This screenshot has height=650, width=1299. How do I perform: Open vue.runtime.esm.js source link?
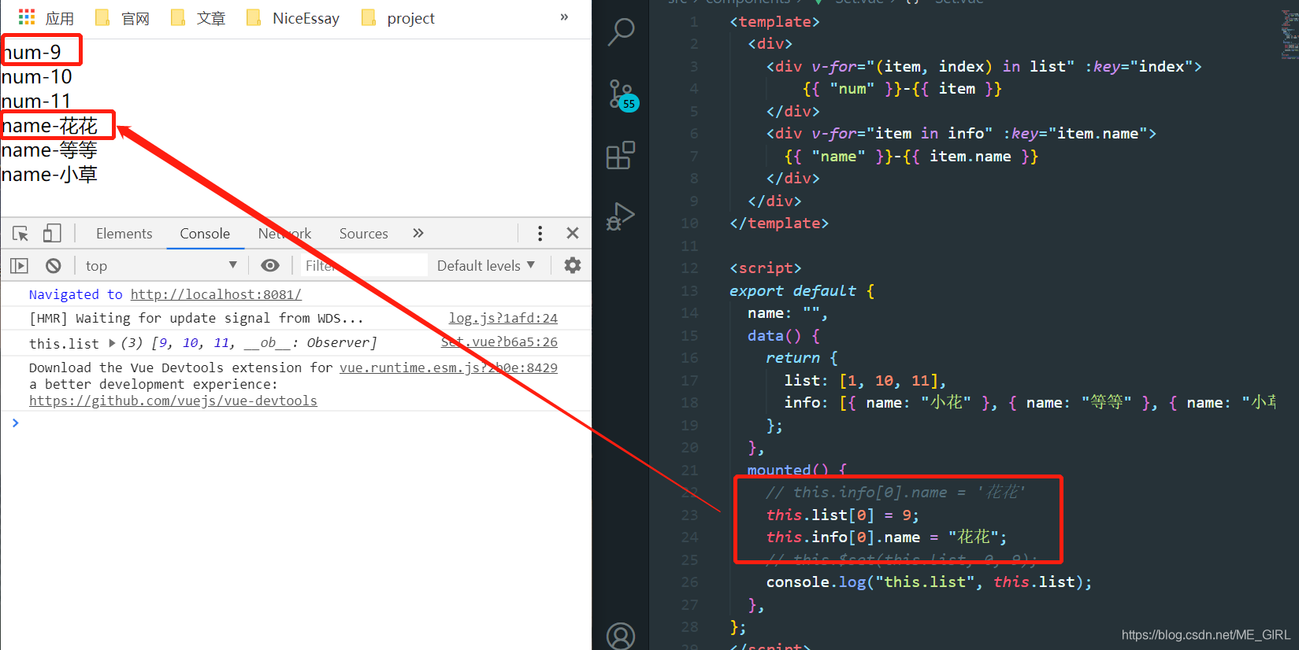coord(448,367)
